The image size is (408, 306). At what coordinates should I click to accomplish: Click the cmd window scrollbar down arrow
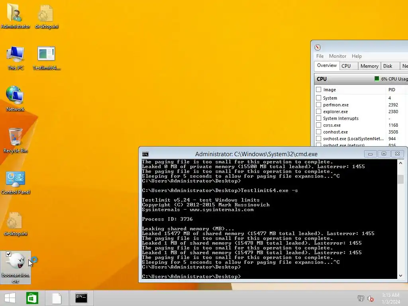pyautogui.click(x=400, y=276)
